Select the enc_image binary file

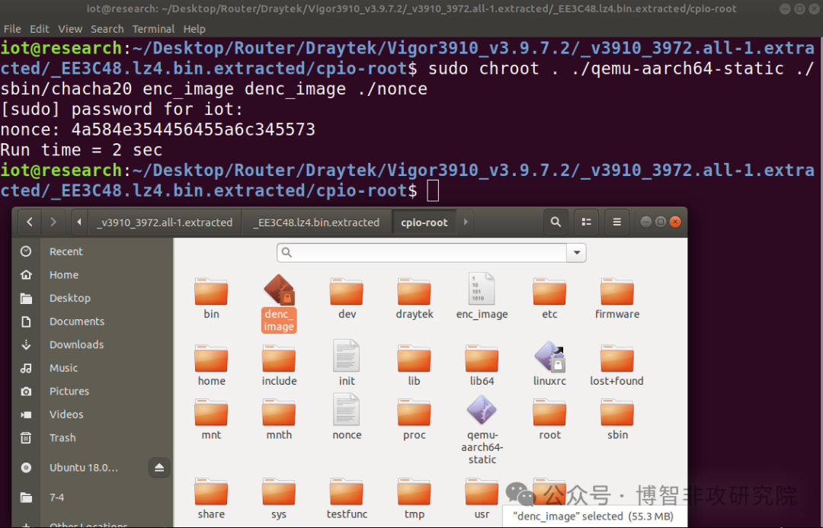point(482,289)
